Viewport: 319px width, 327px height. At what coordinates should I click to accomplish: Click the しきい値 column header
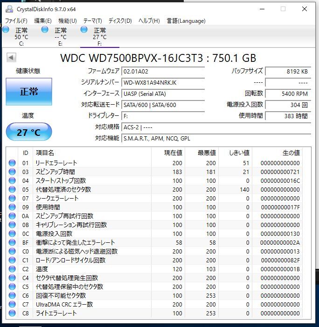pyautogui.click(x=236, y=153)
